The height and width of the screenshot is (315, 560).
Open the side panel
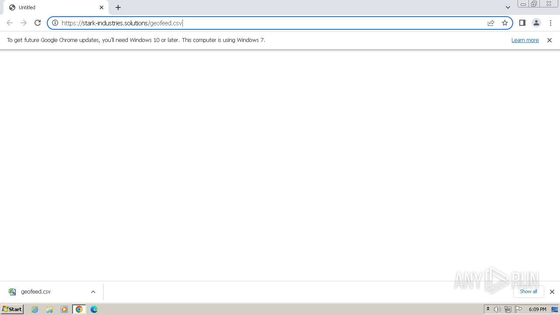point(522,23)
